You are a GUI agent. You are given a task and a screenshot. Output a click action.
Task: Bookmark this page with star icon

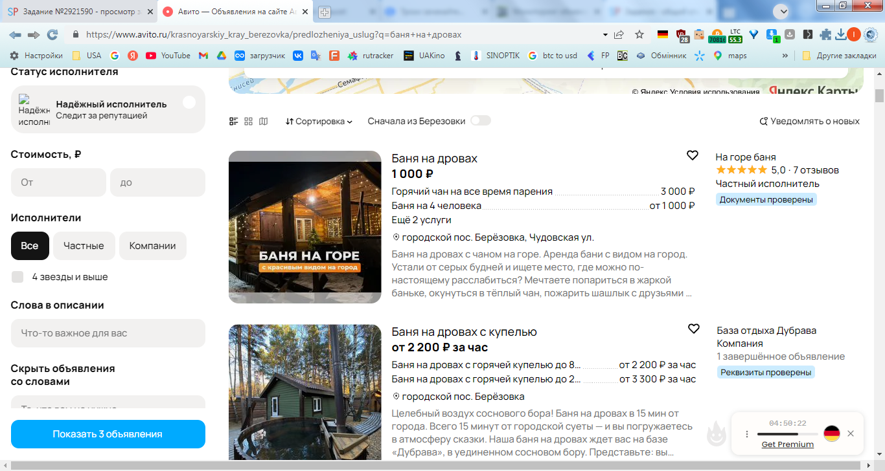[639, 35]
